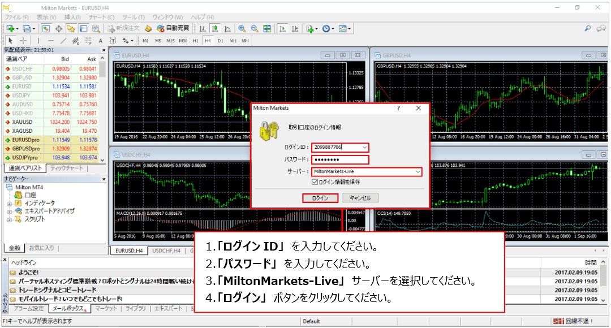Show the Data Window via crosshair-circle icon
This screenshot has height=328, width=611.
pyautogui.click(x=58, y=28)
